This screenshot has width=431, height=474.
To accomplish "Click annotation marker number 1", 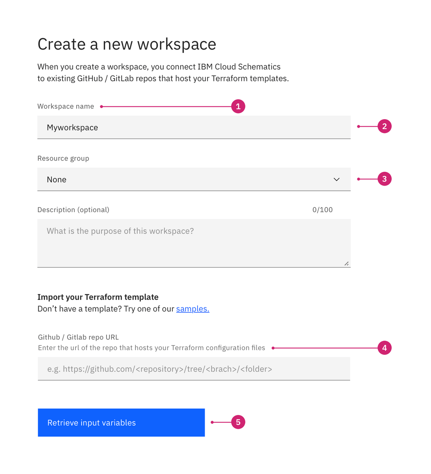I will pyautogui.click(x=238, y=106).
